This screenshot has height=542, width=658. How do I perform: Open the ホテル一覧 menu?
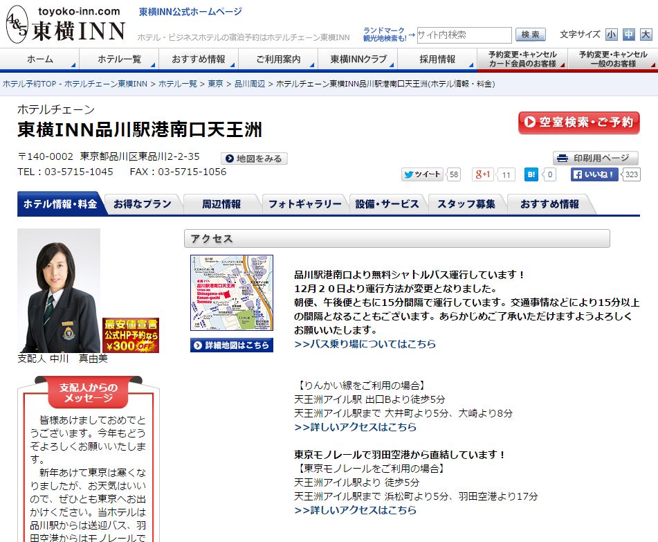pyautogui.click(x=119, y=60)
